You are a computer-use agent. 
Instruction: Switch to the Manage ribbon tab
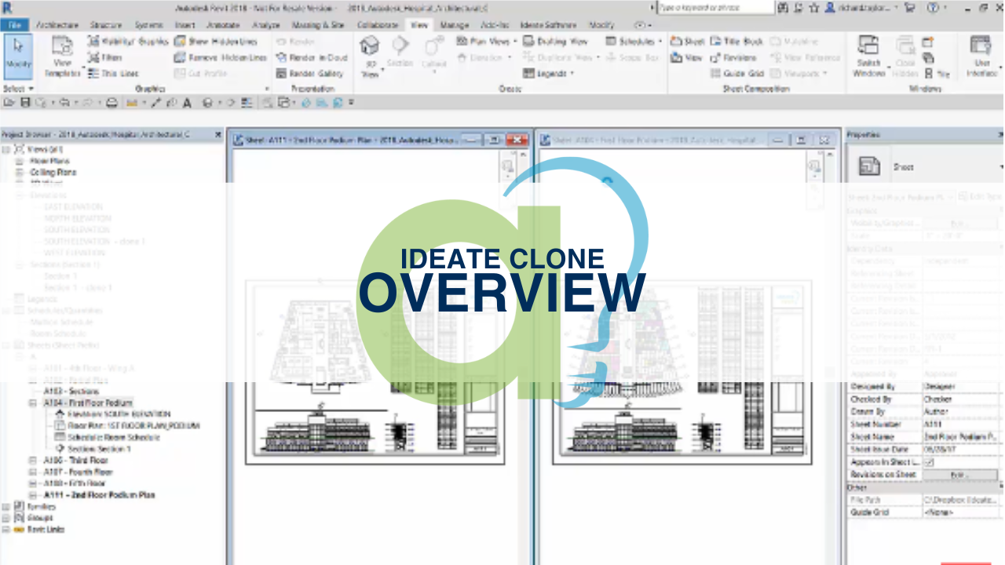tap(454, 24)
